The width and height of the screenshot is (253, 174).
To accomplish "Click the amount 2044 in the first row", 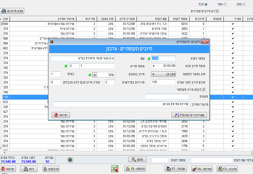I will [x=5, y=24].
